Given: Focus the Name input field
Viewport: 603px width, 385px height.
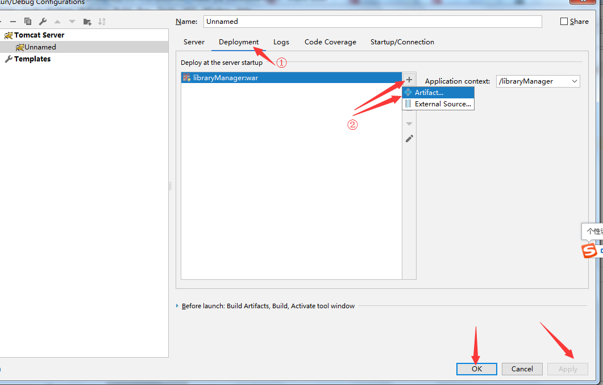Looking at the screenshot, I should tap(373, 22).
